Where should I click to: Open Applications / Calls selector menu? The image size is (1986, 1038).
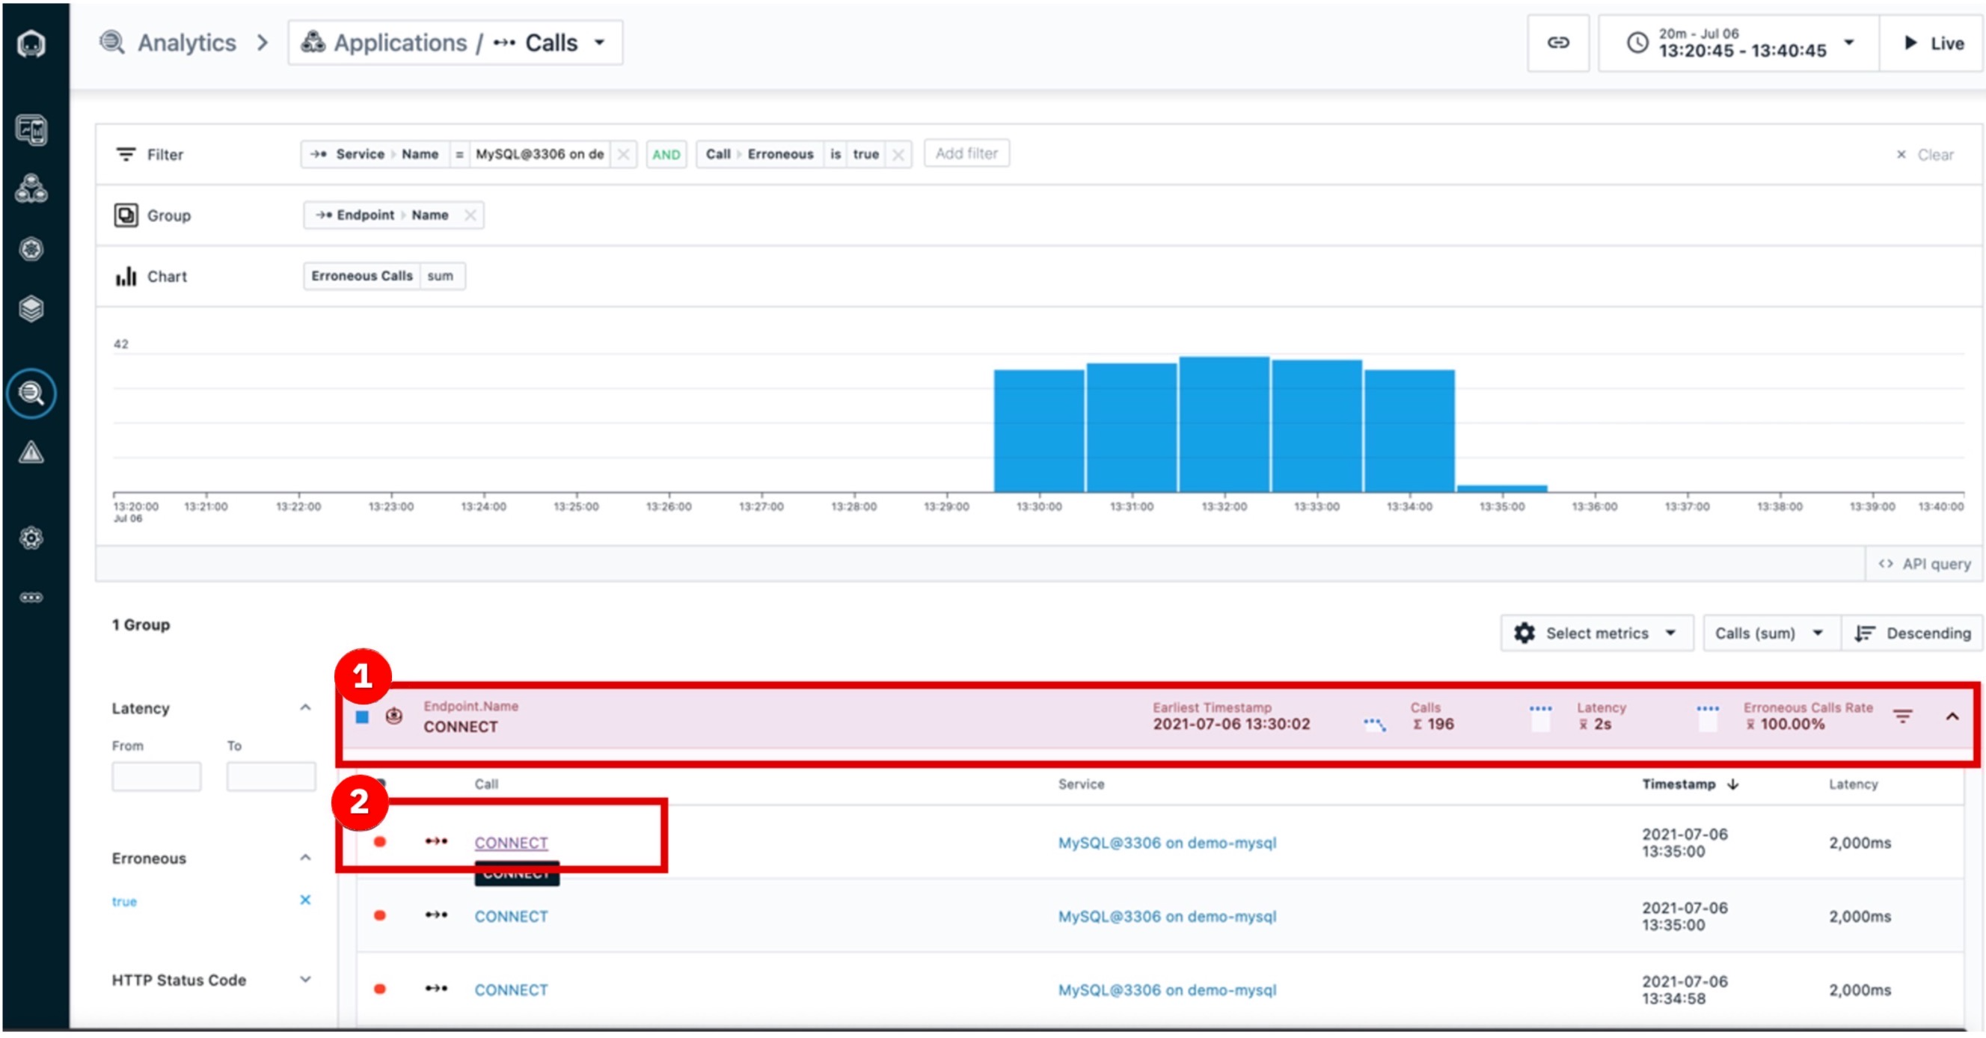[x=455, y=43]
